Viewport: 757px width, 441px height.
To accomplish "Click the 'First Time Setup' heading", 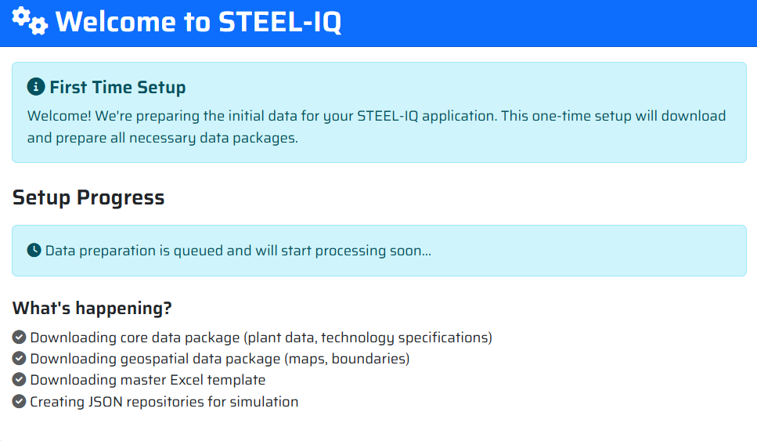I will click(117, 87).
